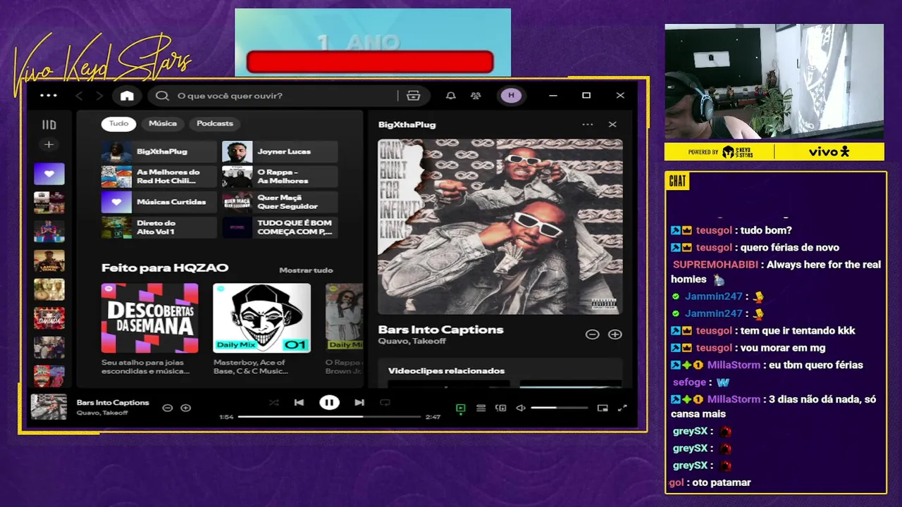Open the Joyner Lucas shortcut tile
Image resolution: width=902 pixels, height=507 pixels.
tap(280, 151)
